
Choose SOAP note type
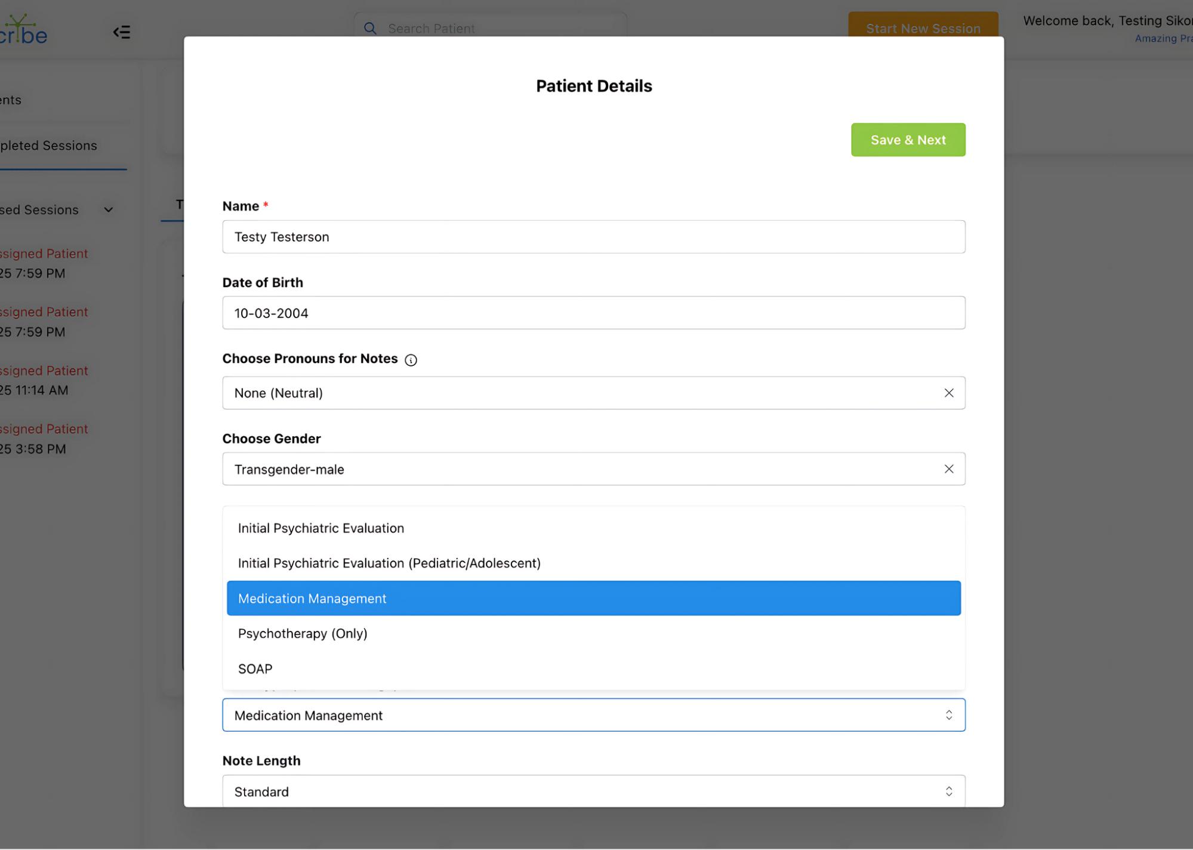point(255,669)
